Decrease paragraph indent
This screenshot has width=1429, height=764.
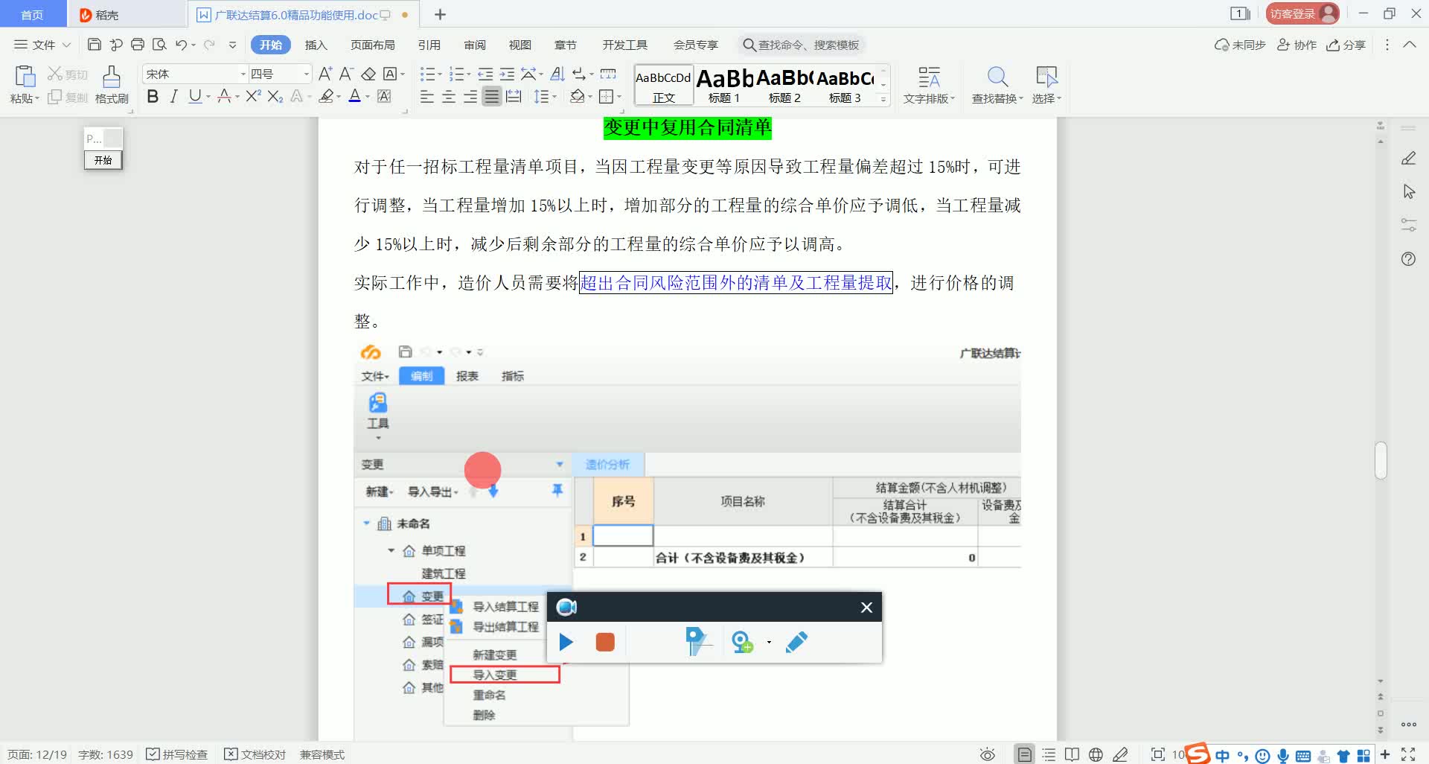coord(485,74)
